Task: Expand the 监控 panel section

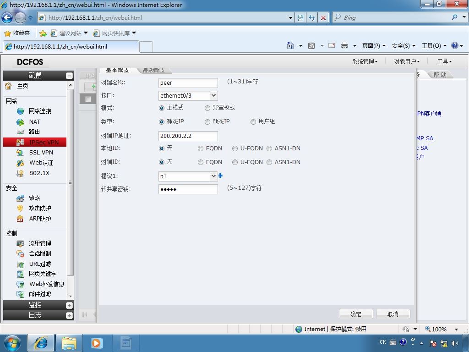Action: click(69, 305)
